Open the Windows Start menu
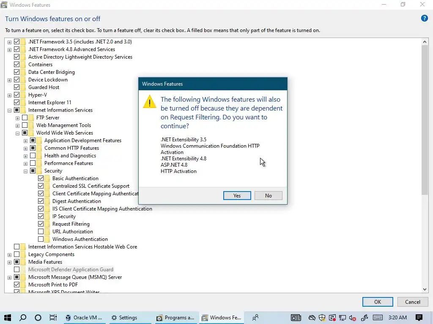The image size is (433, 324). pyautogui.click(x=8, y=318)
